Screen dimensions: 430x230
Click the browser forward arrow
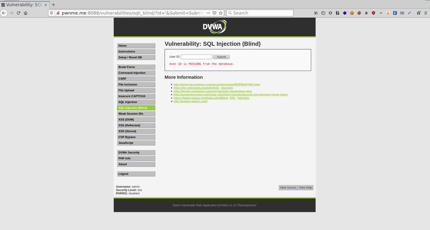11,13
